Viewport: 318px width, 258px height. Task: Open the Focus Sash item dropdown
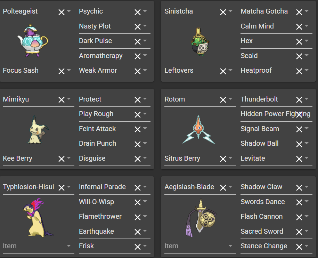pyautogui.click(x=69, y=70)
